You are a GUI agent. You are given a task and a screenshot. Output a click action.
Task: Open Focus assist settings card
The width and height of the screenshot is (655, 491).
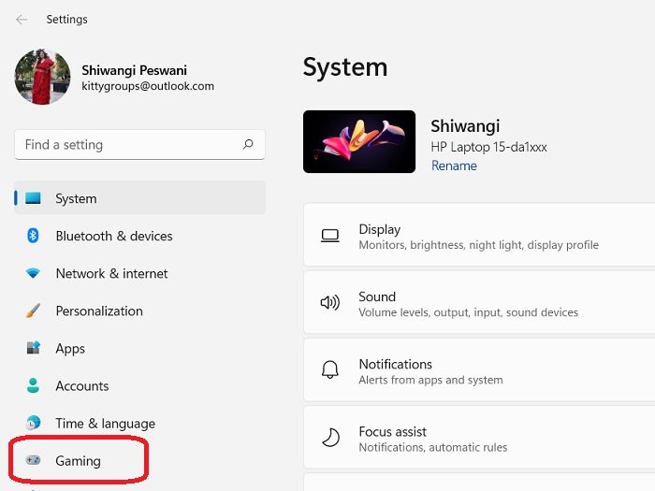coord(479,437)
